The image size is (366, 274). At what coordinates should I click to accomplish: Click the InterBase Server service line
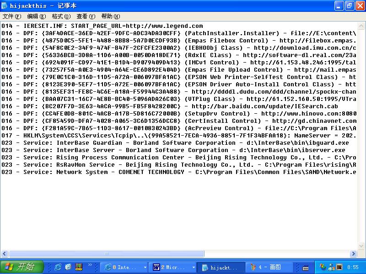click(173, 150)
